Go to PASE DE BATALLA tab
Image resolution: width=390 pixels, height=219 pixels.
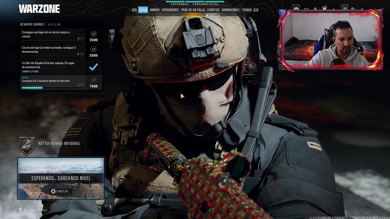click(x=193, y=10)
